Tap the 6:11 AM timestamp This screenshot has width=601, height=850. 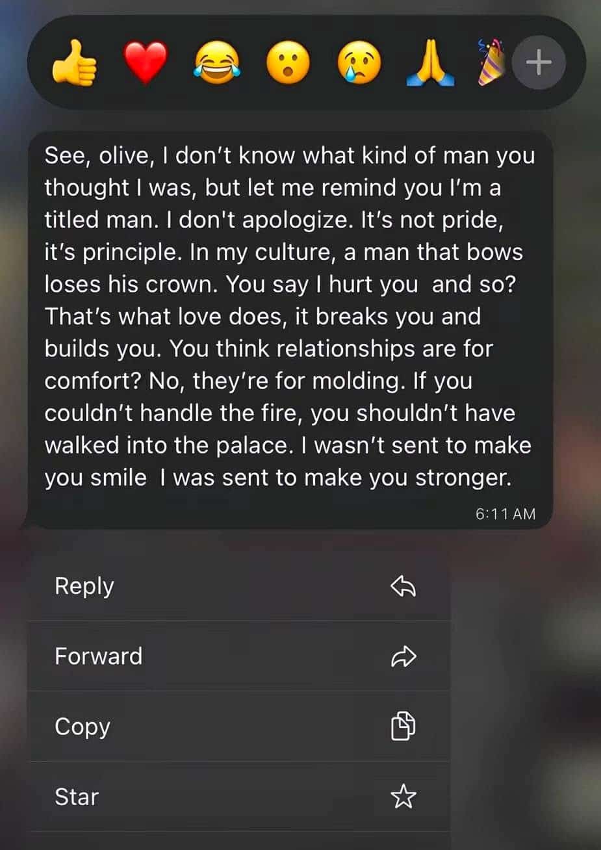tap(505, 513)
